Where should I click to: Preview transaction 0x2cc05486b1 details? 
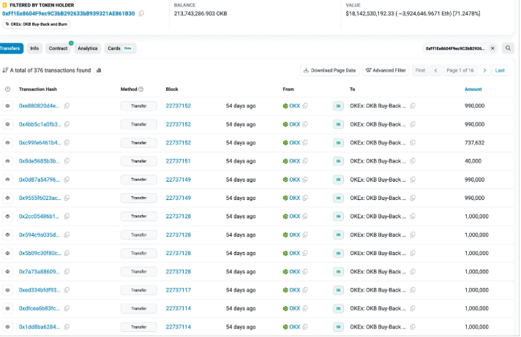point(7,216)
